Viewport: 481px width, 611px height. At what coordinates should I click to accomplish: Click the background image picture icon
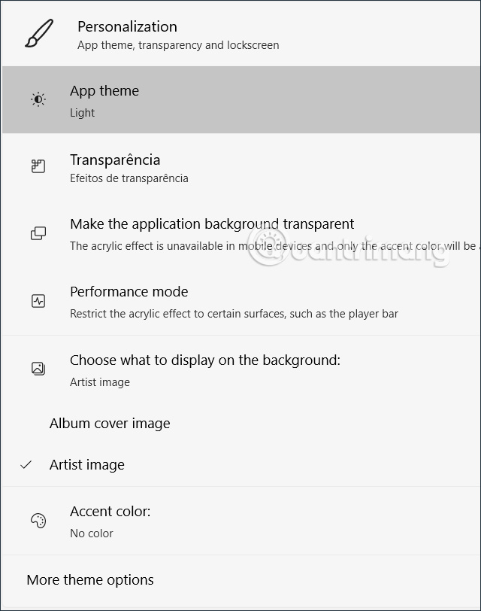pyautogui.click(x=38, y=369)
